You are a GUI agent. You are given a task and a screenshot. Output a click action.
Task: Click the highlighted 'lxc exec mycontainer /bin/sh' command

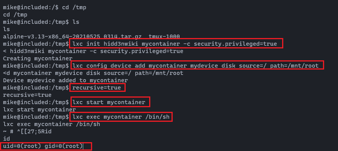[x=121, y=117]
